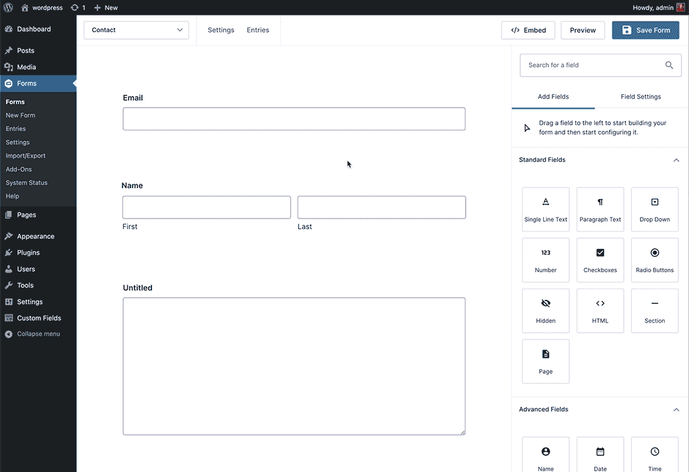Select the Single Line Text field
This screenshot has width=689, height=472.
(x=545, y=209)
